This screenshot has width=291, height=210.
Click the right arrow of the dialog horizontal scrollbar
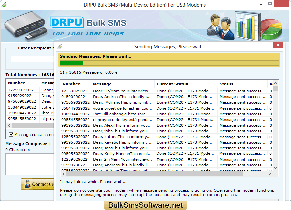(270, 174)
